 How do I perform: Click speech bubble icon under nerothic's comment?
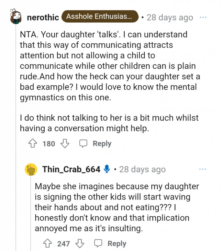click(83, 144)
